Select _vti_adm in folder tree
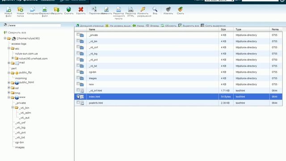The height and width of the screenshot is (161, 286). [x=25, y=113]
